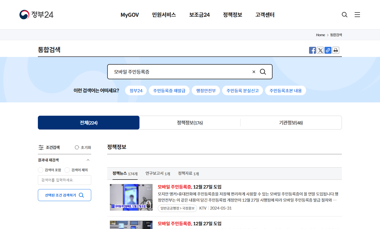Image resolution: width=380 pixels, height=229 pixels.
Task: Click the 주민등록증 재발급 suggestion
Action: (x=169, y=91)
